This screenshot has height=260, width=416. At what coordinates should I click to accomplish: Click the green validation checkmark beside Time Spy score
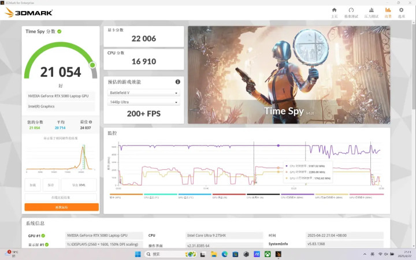click(60, 31)
